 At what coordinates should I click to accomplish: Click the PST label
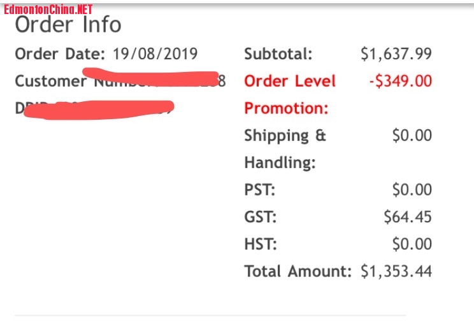tap(260, 190)
